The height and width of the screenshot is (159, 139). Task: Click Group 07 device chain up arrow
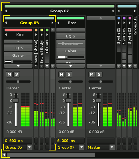[101, 18]
